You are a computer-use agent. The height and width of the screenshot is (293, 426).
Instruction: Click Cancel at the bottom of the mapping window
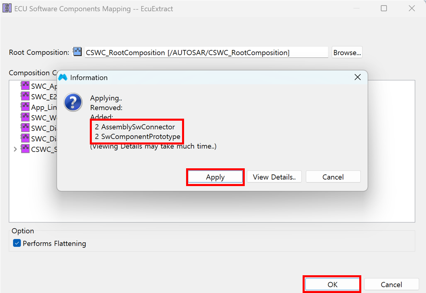pos(391,284)
